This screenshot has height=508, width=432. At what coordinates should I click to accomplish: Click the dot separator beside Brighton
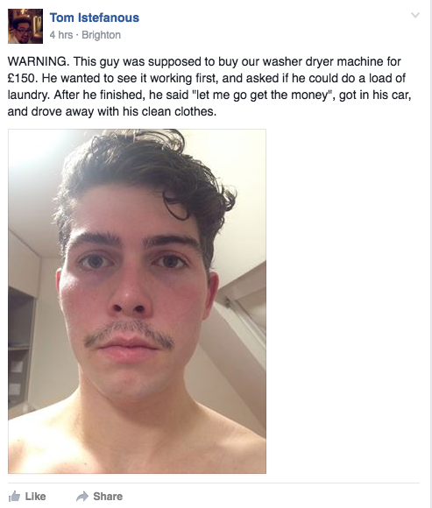(77, 35)
